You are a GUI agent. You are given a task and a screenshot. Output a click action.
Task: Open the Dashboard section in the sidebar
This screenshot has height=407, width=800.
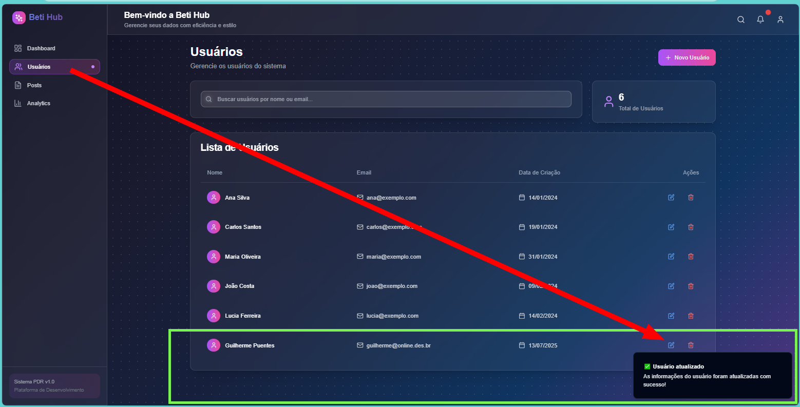[41, 48]
